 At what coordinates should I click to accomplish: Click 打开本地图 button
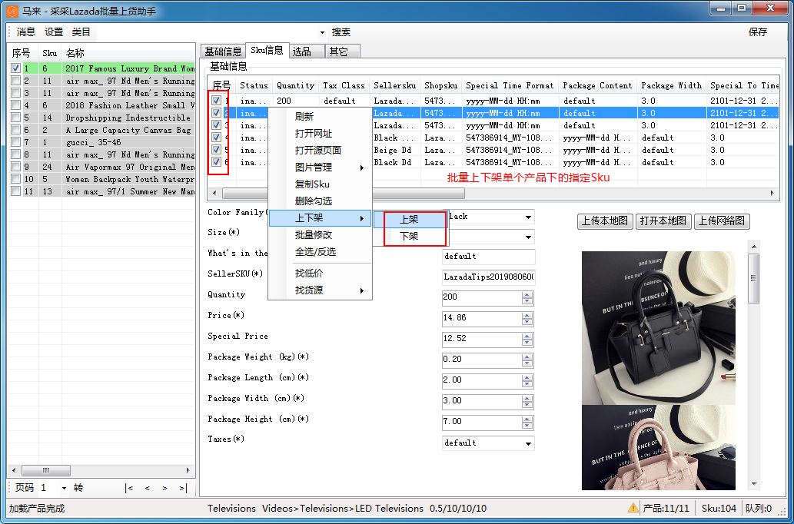tap(663, 221)
